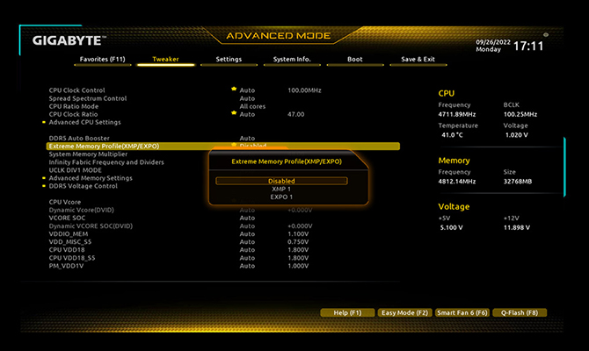Switch to Easy Mode (F2)
This screenshot has height=351, width=589.
(404, 312)
